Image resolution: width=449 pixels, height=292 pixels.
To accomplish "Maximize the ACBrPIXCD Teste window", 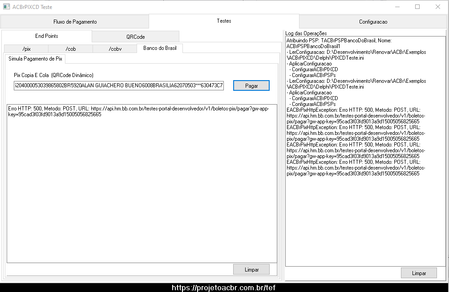I will pos(417,7).
